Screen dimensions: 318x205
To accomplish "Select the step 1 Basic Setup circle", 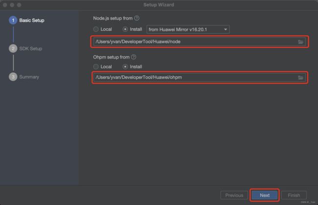I will click(13, 20).
